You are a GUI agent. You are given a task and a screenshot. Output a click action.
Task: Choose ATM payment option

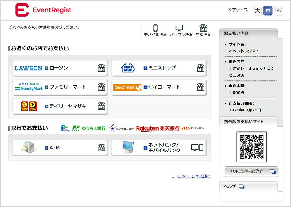[x=60, y=148]
